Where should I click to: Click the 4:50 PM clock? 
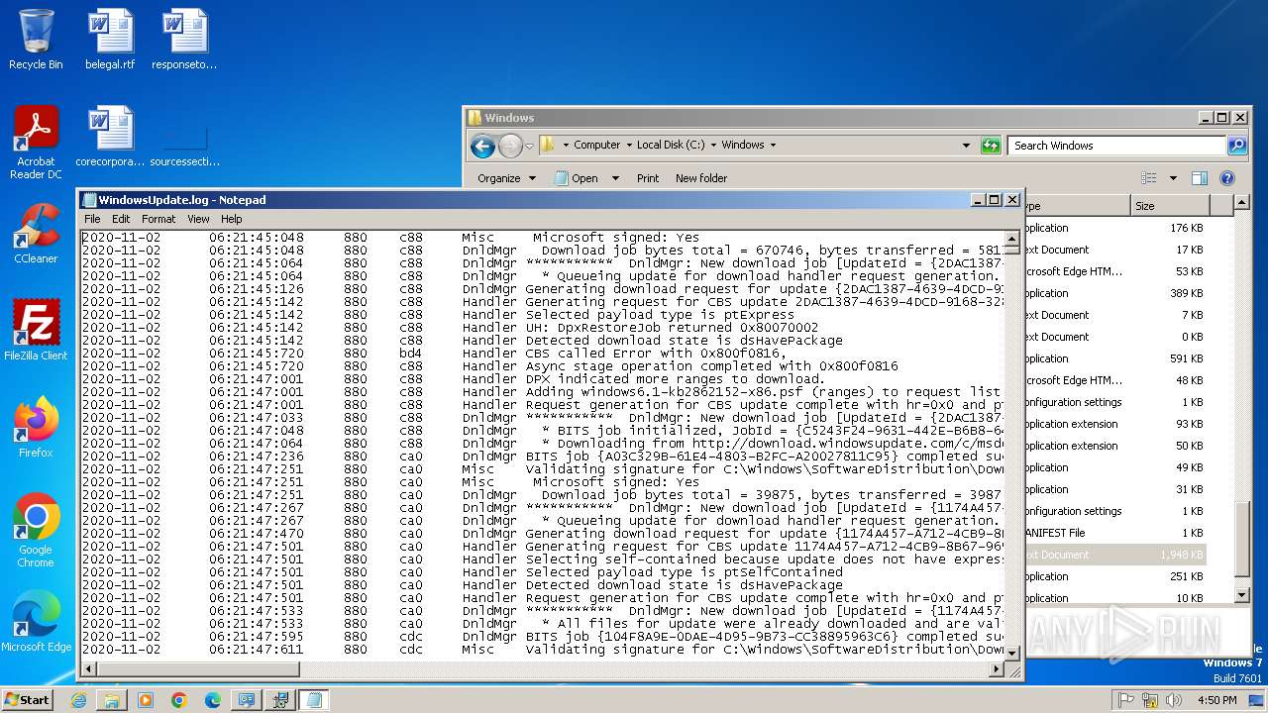click(x=1216, y=700)
